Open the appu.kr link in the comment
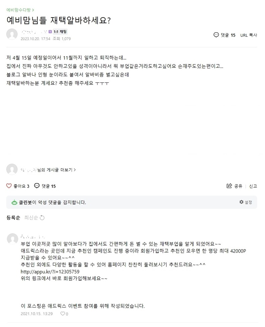 pos(50,272)
